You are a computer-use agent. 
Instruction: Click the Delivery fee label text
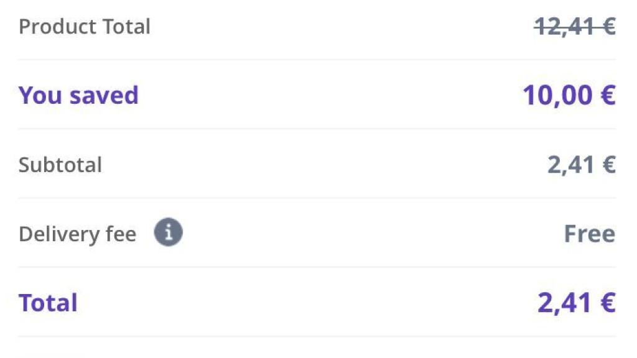point(78,234)
